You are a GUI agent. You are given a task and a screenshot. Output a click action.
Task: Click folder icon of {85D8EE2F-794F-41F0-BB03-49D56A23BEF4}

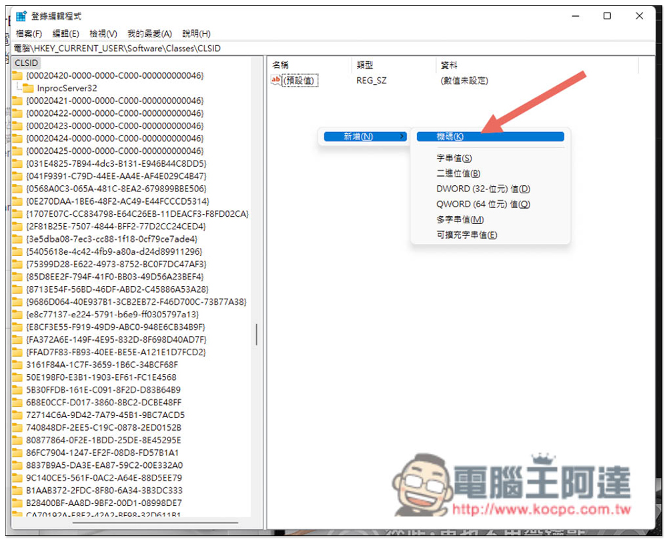17,277
